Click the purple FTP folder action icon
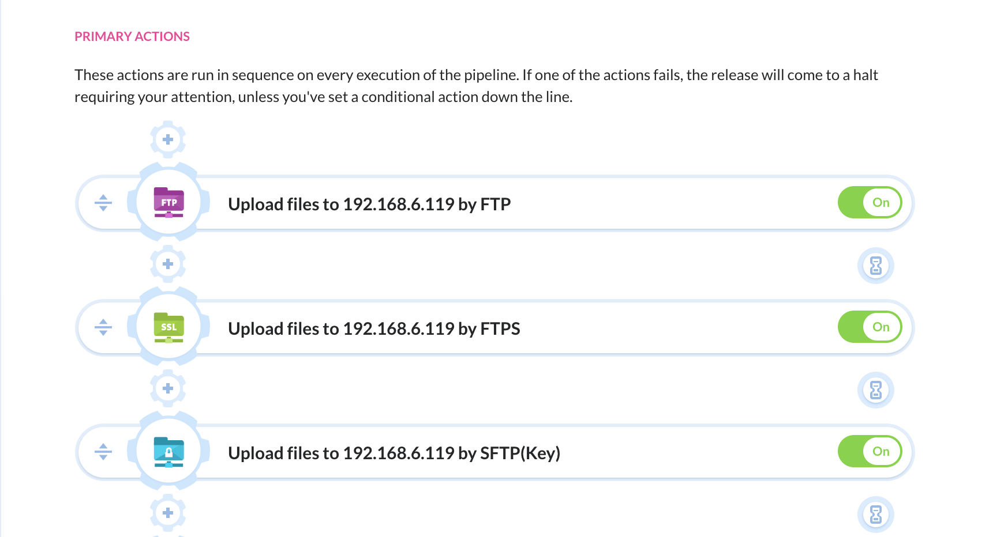Viewport: 989px width, 537px height. 168,202
